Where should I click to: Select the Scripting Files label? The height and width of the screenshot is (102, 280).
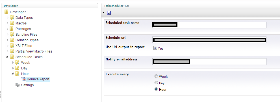coord(27,35)
